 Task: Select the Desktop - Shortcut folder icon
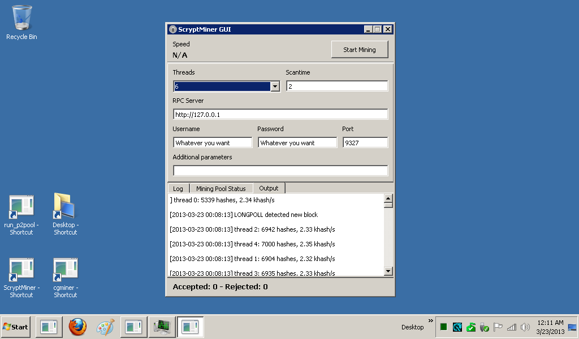pos(66,214)
